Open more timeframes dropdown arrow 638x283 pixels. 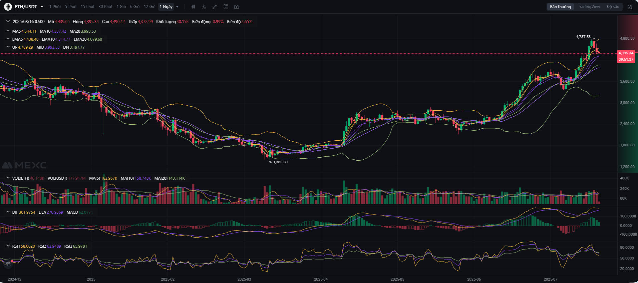tap(177, 7)
